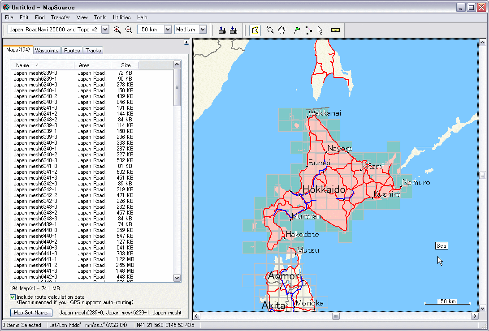Image resolution: width=489 pixels, height=331 pixels.
Task: Open the File menu
Action: pos(9,17)
